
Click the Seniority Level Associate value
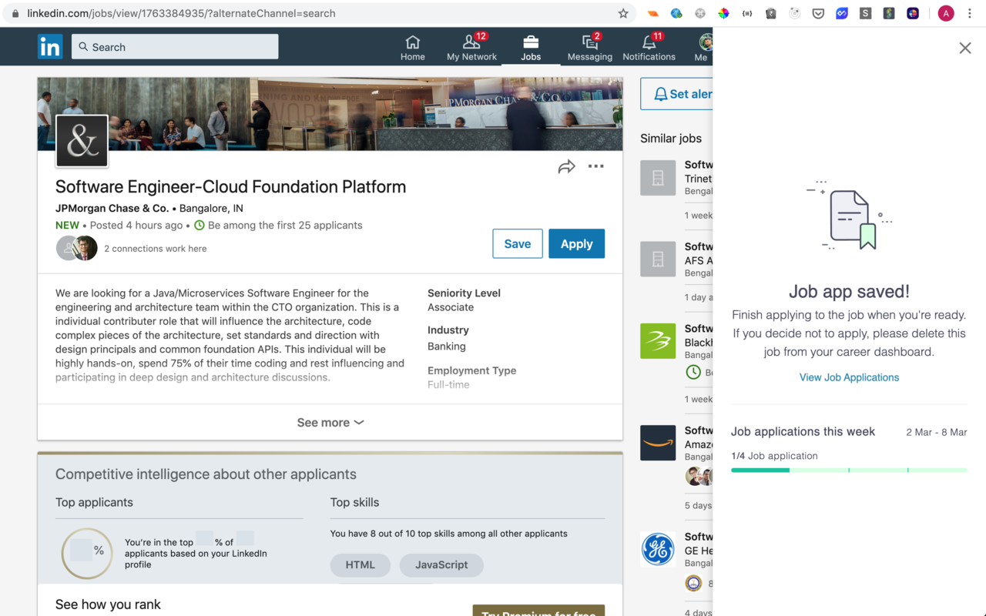pyautogui.click(x=451, y=307)
